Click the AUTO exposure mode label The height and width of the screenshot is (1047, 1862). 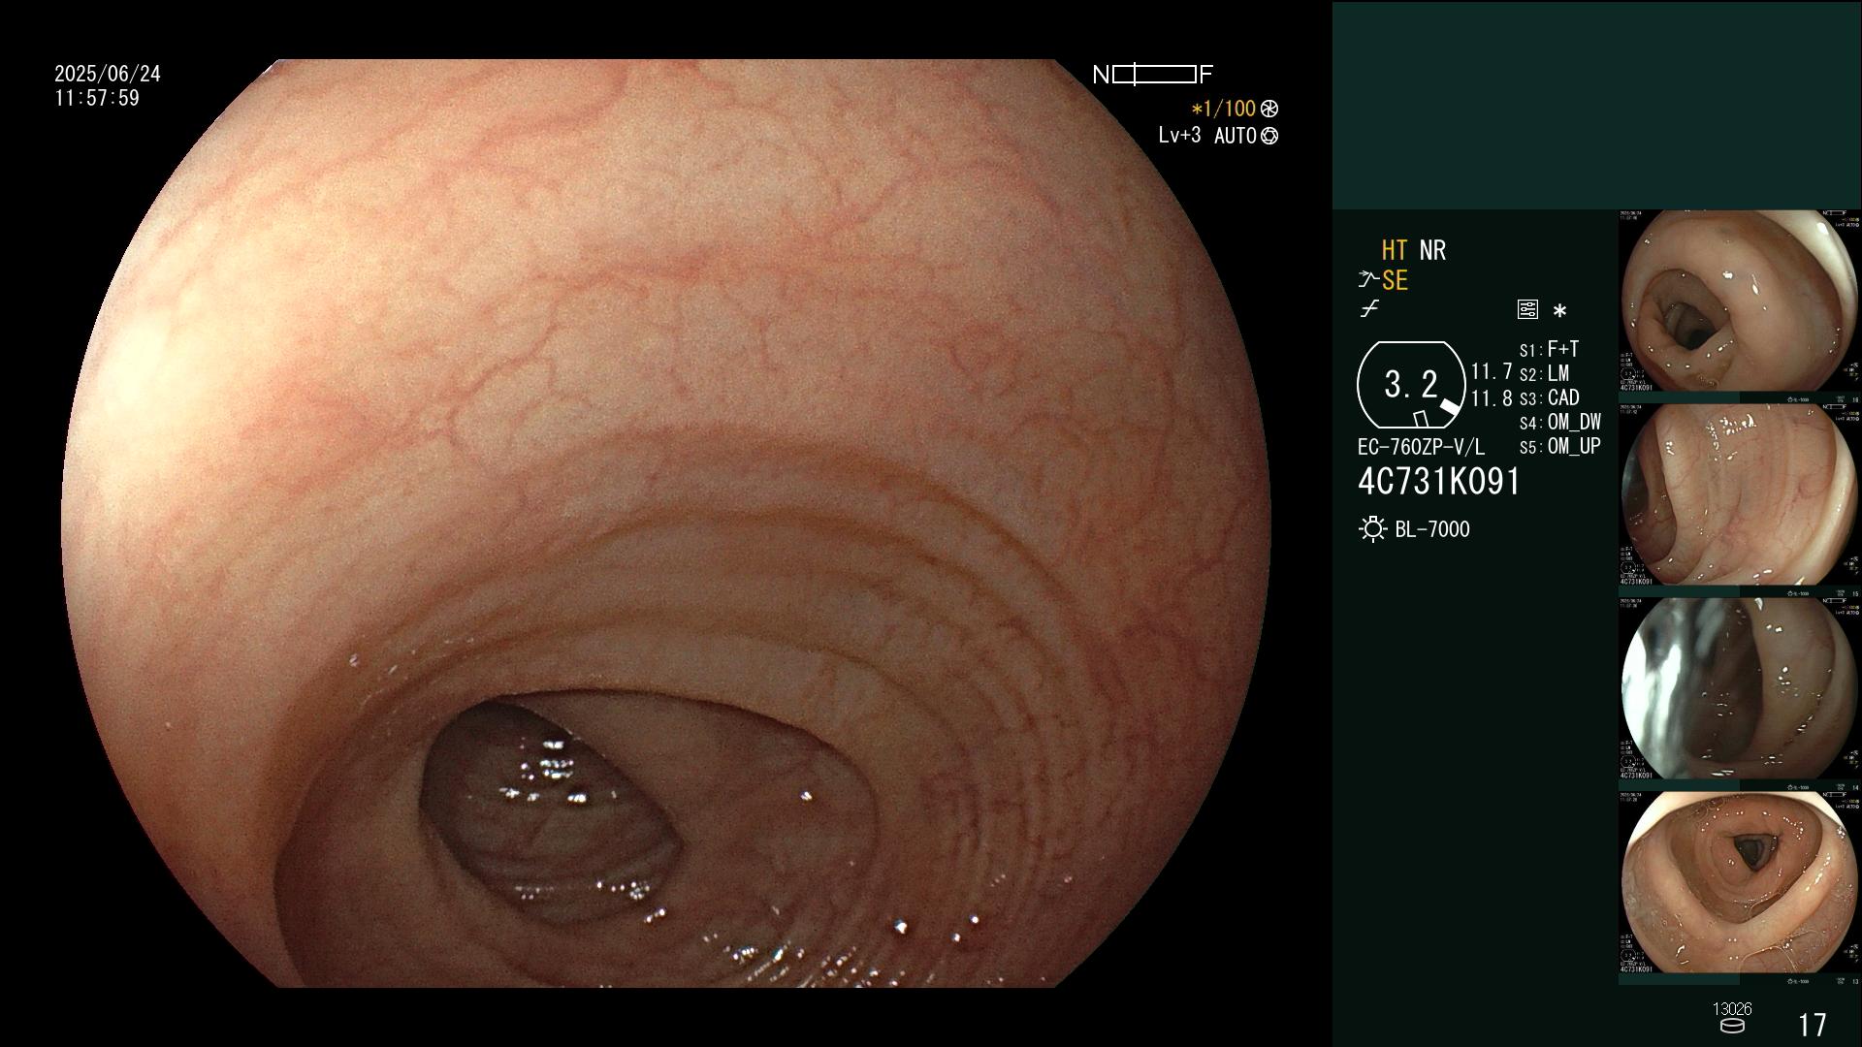(1236, 136)
